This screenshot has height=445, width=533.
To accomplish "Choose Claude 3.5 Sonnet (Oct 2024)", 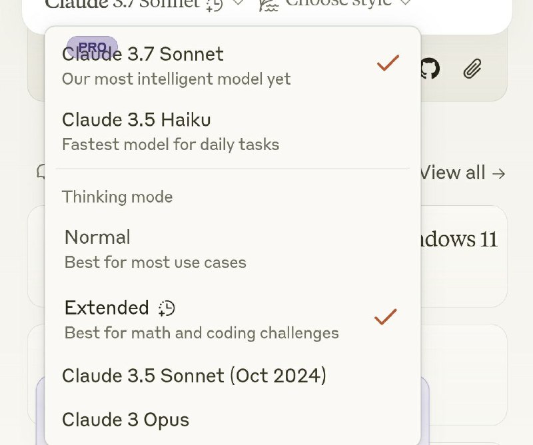I will [194, 376].
